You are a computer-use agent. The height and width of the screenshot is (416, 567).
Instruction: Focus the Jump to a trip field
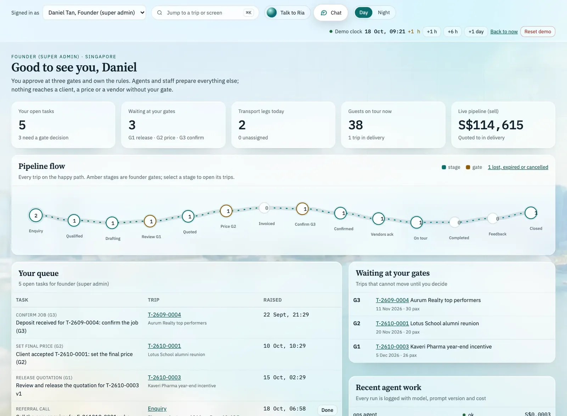coord(205,13)
